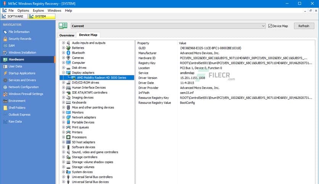Restore the inner document window
This screenshot has width=319, height=184.
311,11
